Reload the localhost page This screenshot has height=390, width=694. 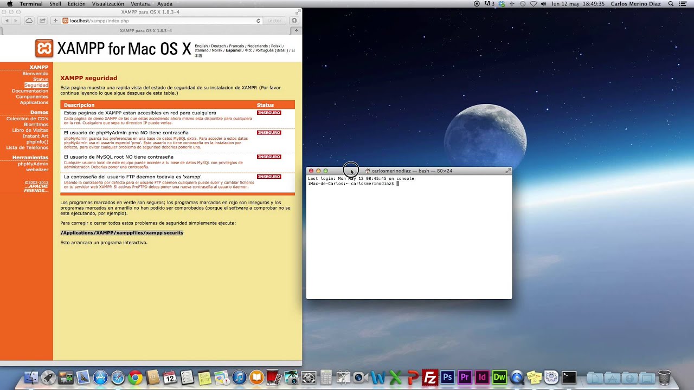click(x=259, y=21)
